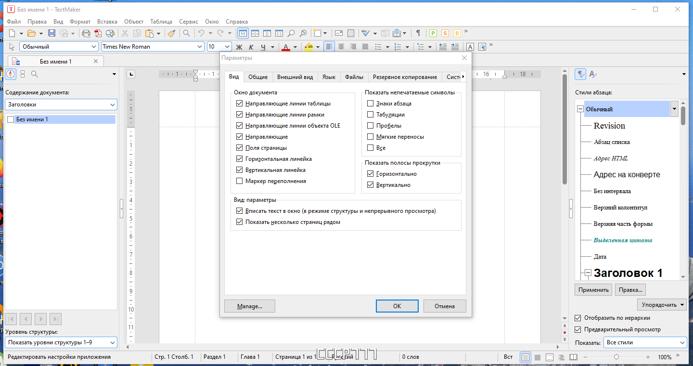
Task: Check Знаки абзаца option
Action: pos(370,104)
